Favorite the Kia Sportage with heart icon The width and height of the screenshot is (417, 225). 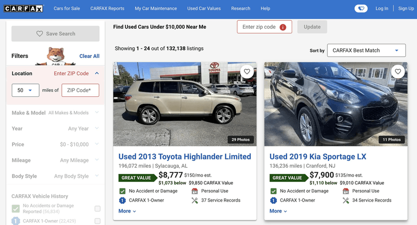(x=398, y=72)
